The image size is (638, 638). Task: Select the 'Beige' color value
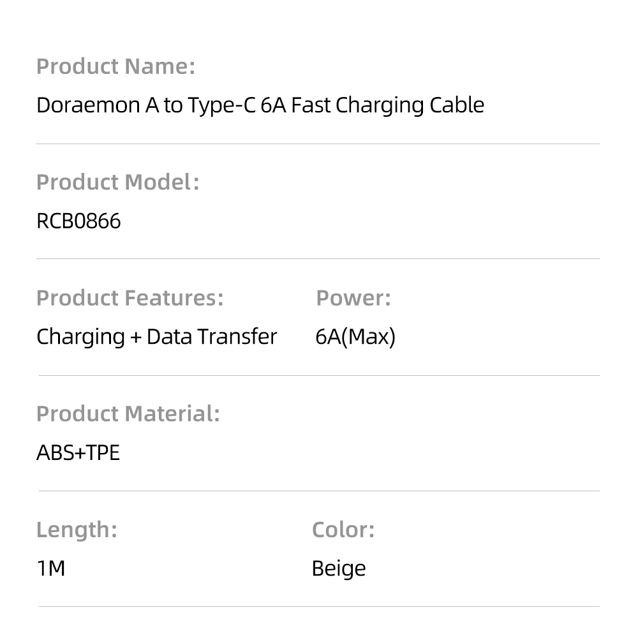(x=339, y=568)
